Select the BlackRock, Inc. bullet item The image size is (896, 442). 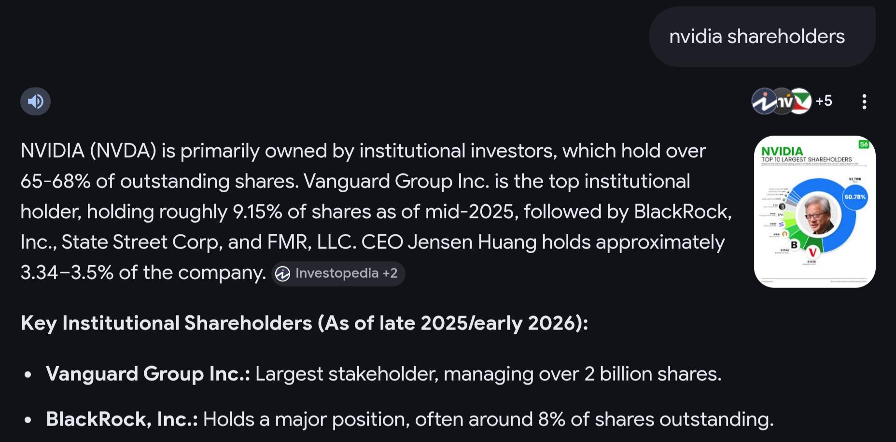409,419
